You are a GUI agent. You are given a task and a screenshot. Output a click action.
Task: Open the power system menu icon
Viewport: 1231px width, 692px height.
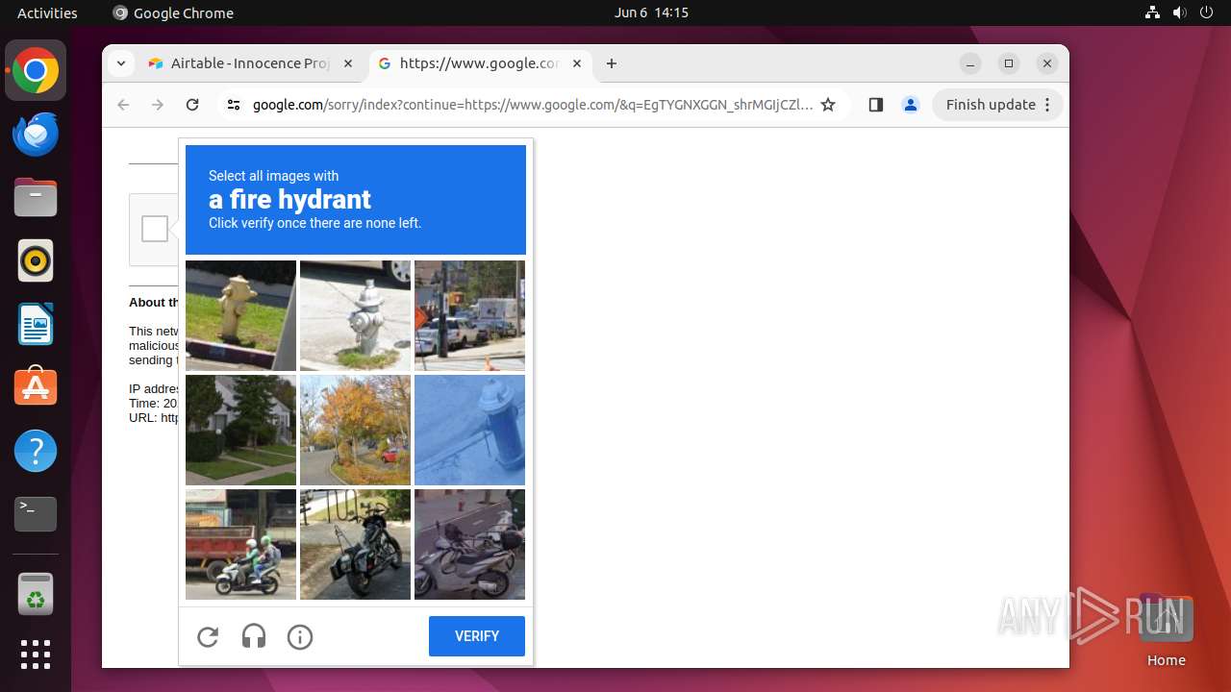click(x=1206, y=12)
